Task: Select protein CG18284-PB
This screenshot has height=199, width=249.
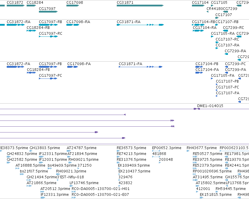Action: 31,73
